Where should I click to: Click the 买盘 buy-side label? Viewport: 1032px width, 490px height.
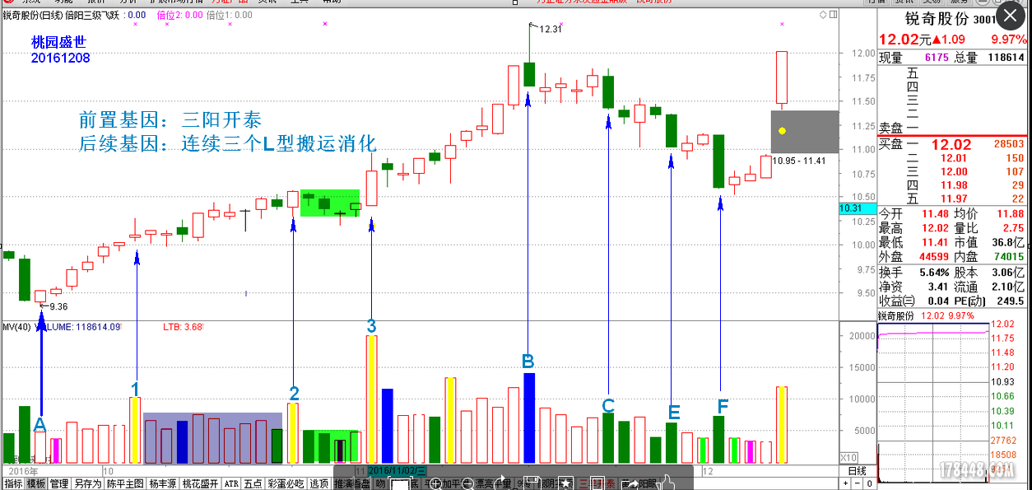pos(890,144)
